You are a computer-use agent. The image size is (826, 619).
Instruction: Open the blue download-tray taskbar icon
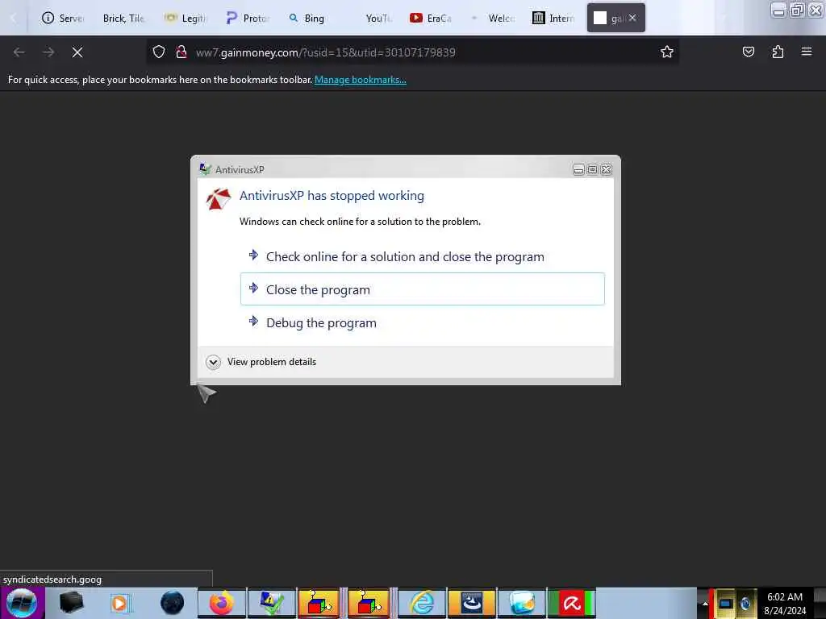pyautogui.click(x=472, y=603)
